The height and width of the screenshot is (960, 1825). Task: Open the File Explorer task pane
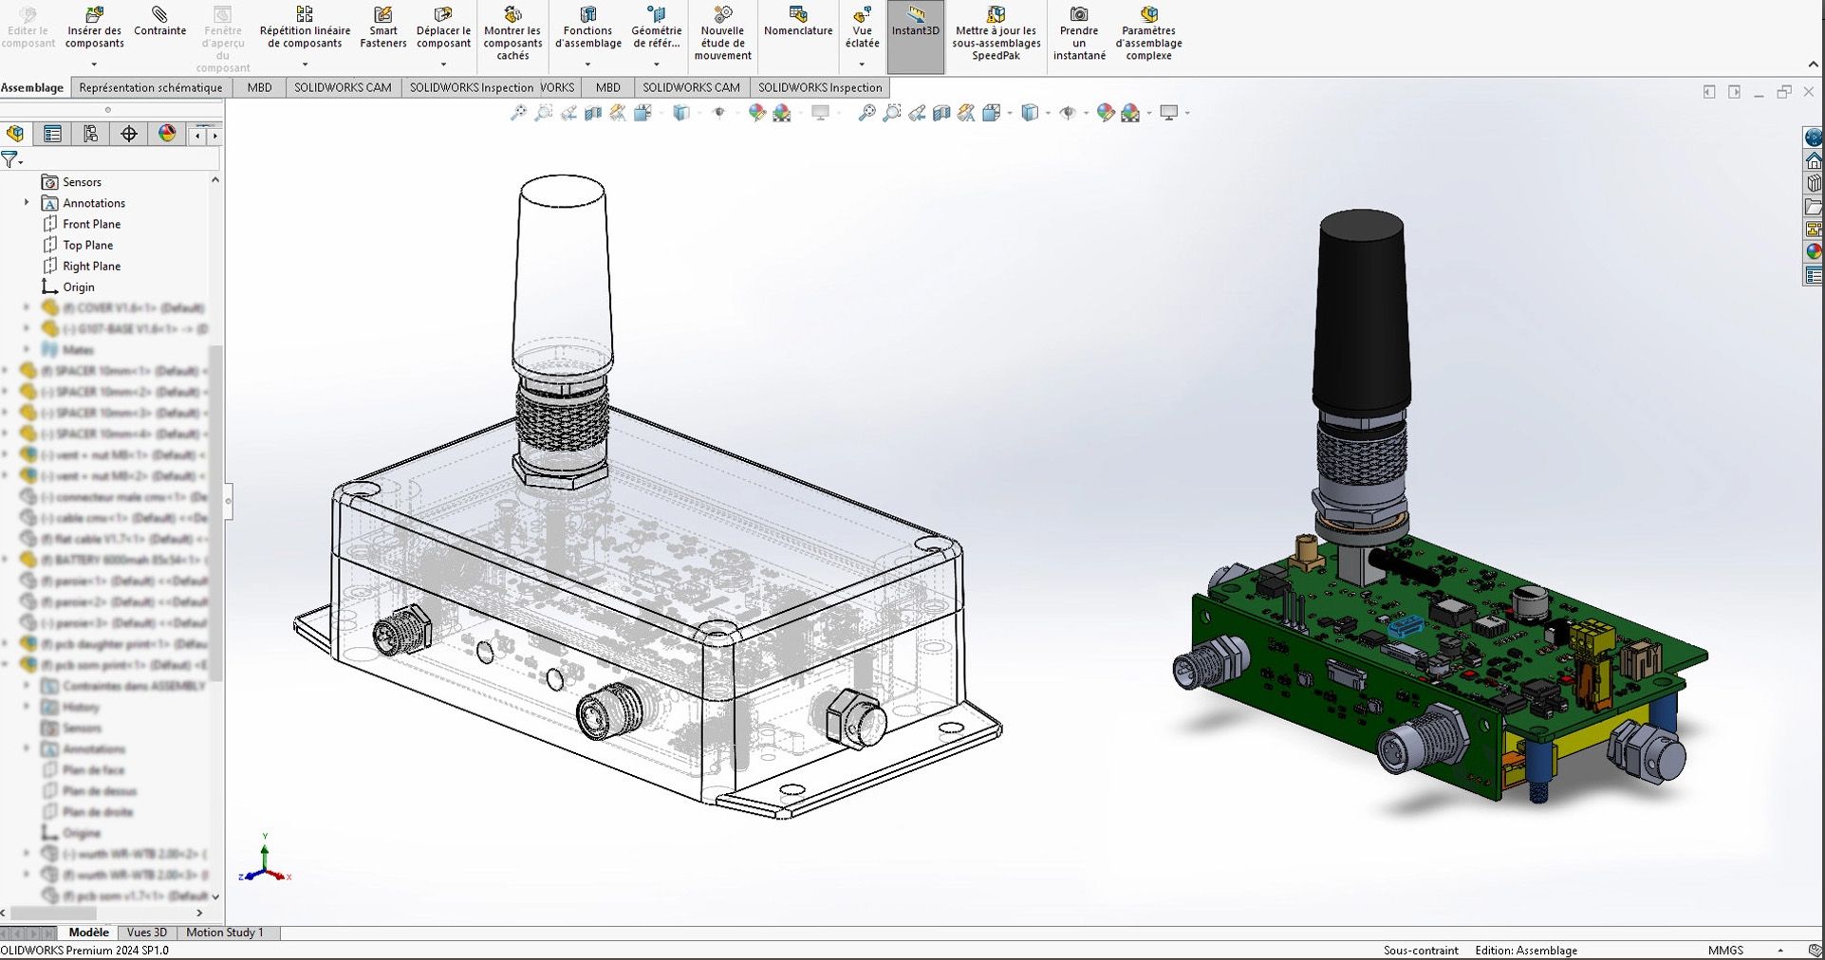coord(1814,206)
